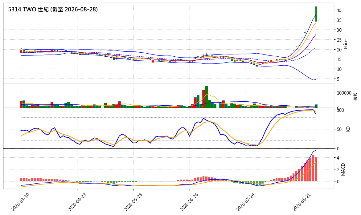The image size is (361, 215).
Task: Click MACD tick value 4
Action: point(338,158)
